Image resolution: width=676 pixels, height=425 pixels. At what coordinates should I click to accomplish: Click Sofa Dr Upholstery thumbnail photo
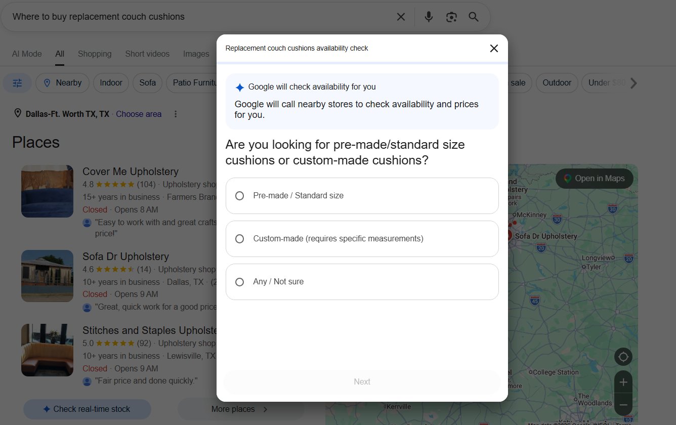click(47, 276)
